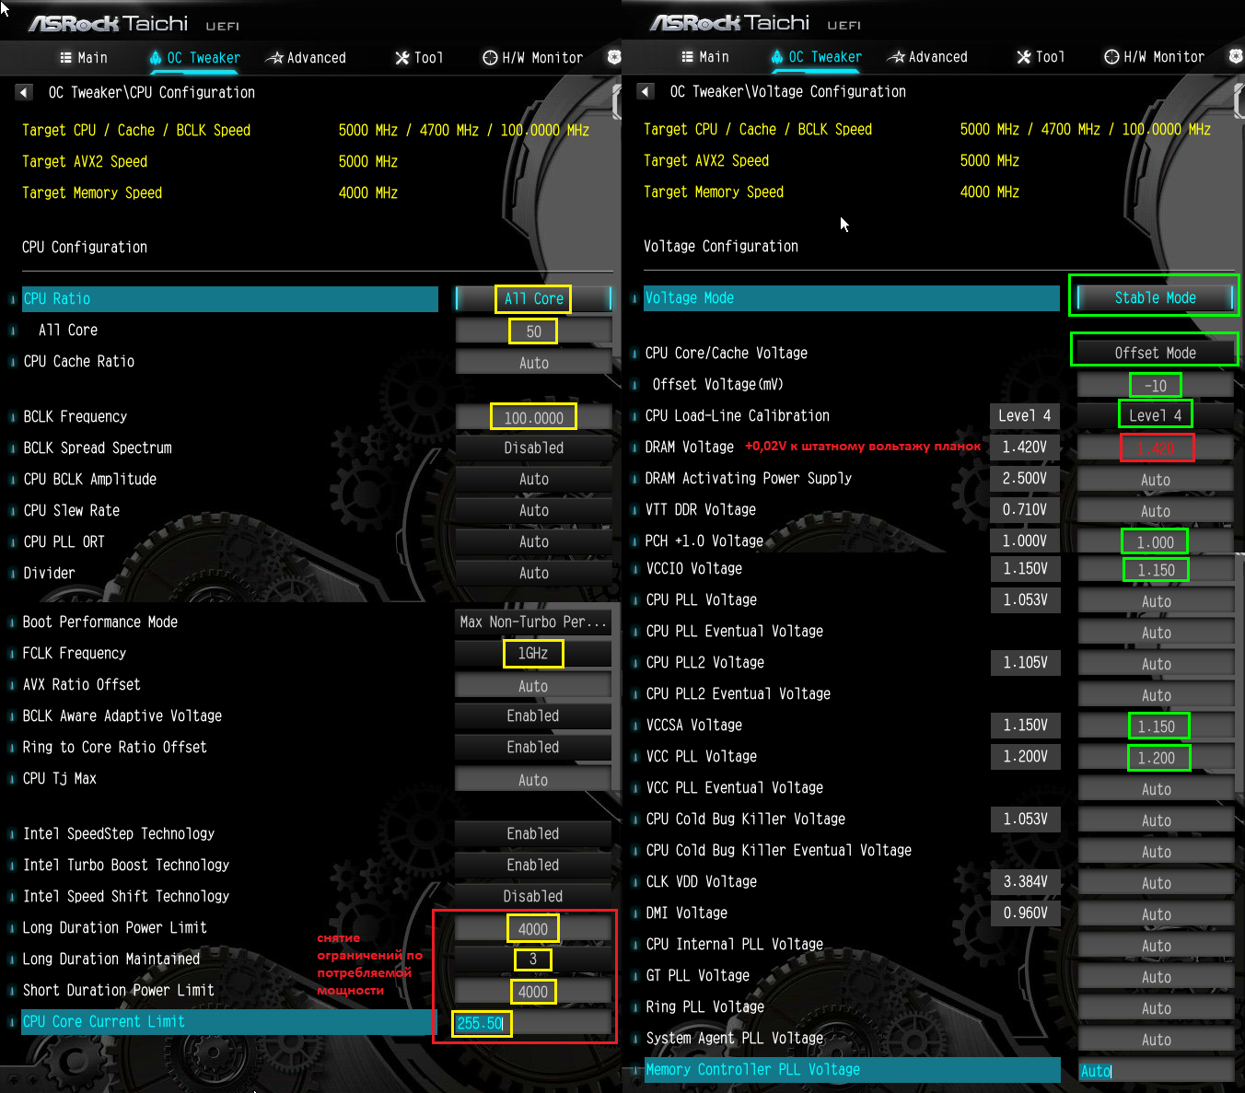1245x1093 pixels.
Task: Edit the PCH +1.0 Voltage field 1.000
Action: coord(1155,542)
